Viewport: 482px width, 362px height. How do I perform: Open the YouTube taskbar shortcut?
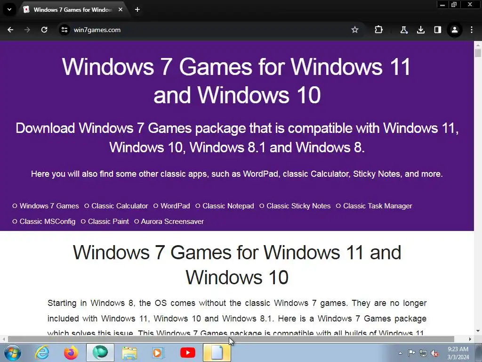point(187,353)
